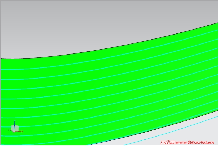The image size is (219, 146).
Task: Click the XYZ coordinate triad icon
Action: coord(15,127)
